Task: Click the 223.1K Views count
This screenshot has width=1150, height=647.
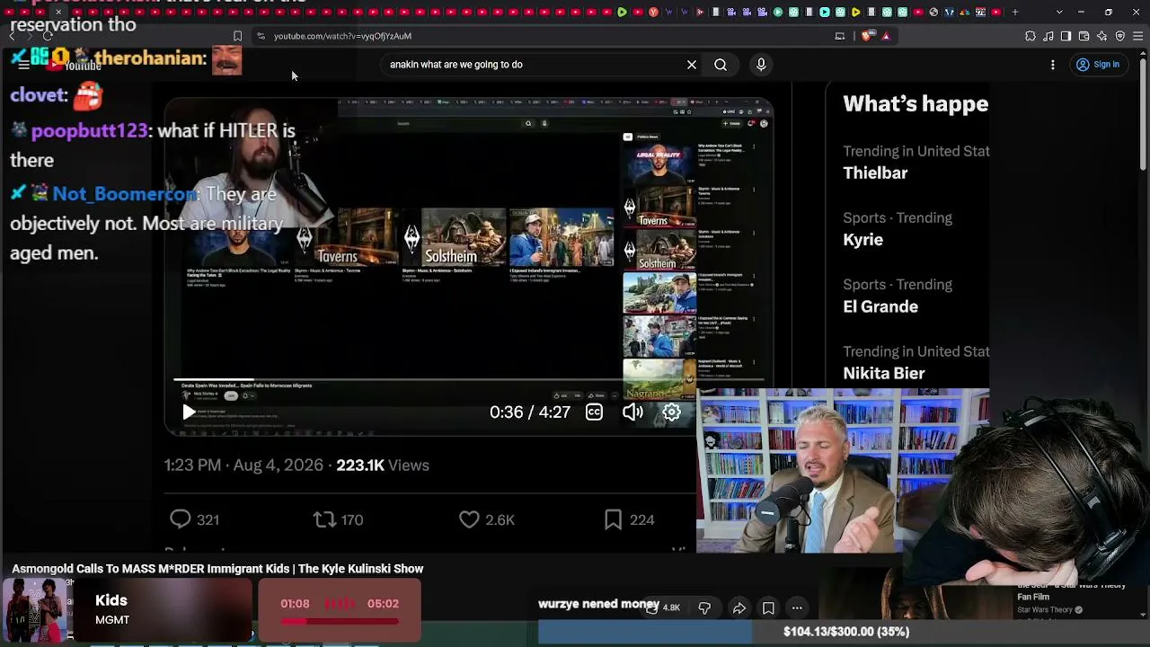Action: [383, 465]
